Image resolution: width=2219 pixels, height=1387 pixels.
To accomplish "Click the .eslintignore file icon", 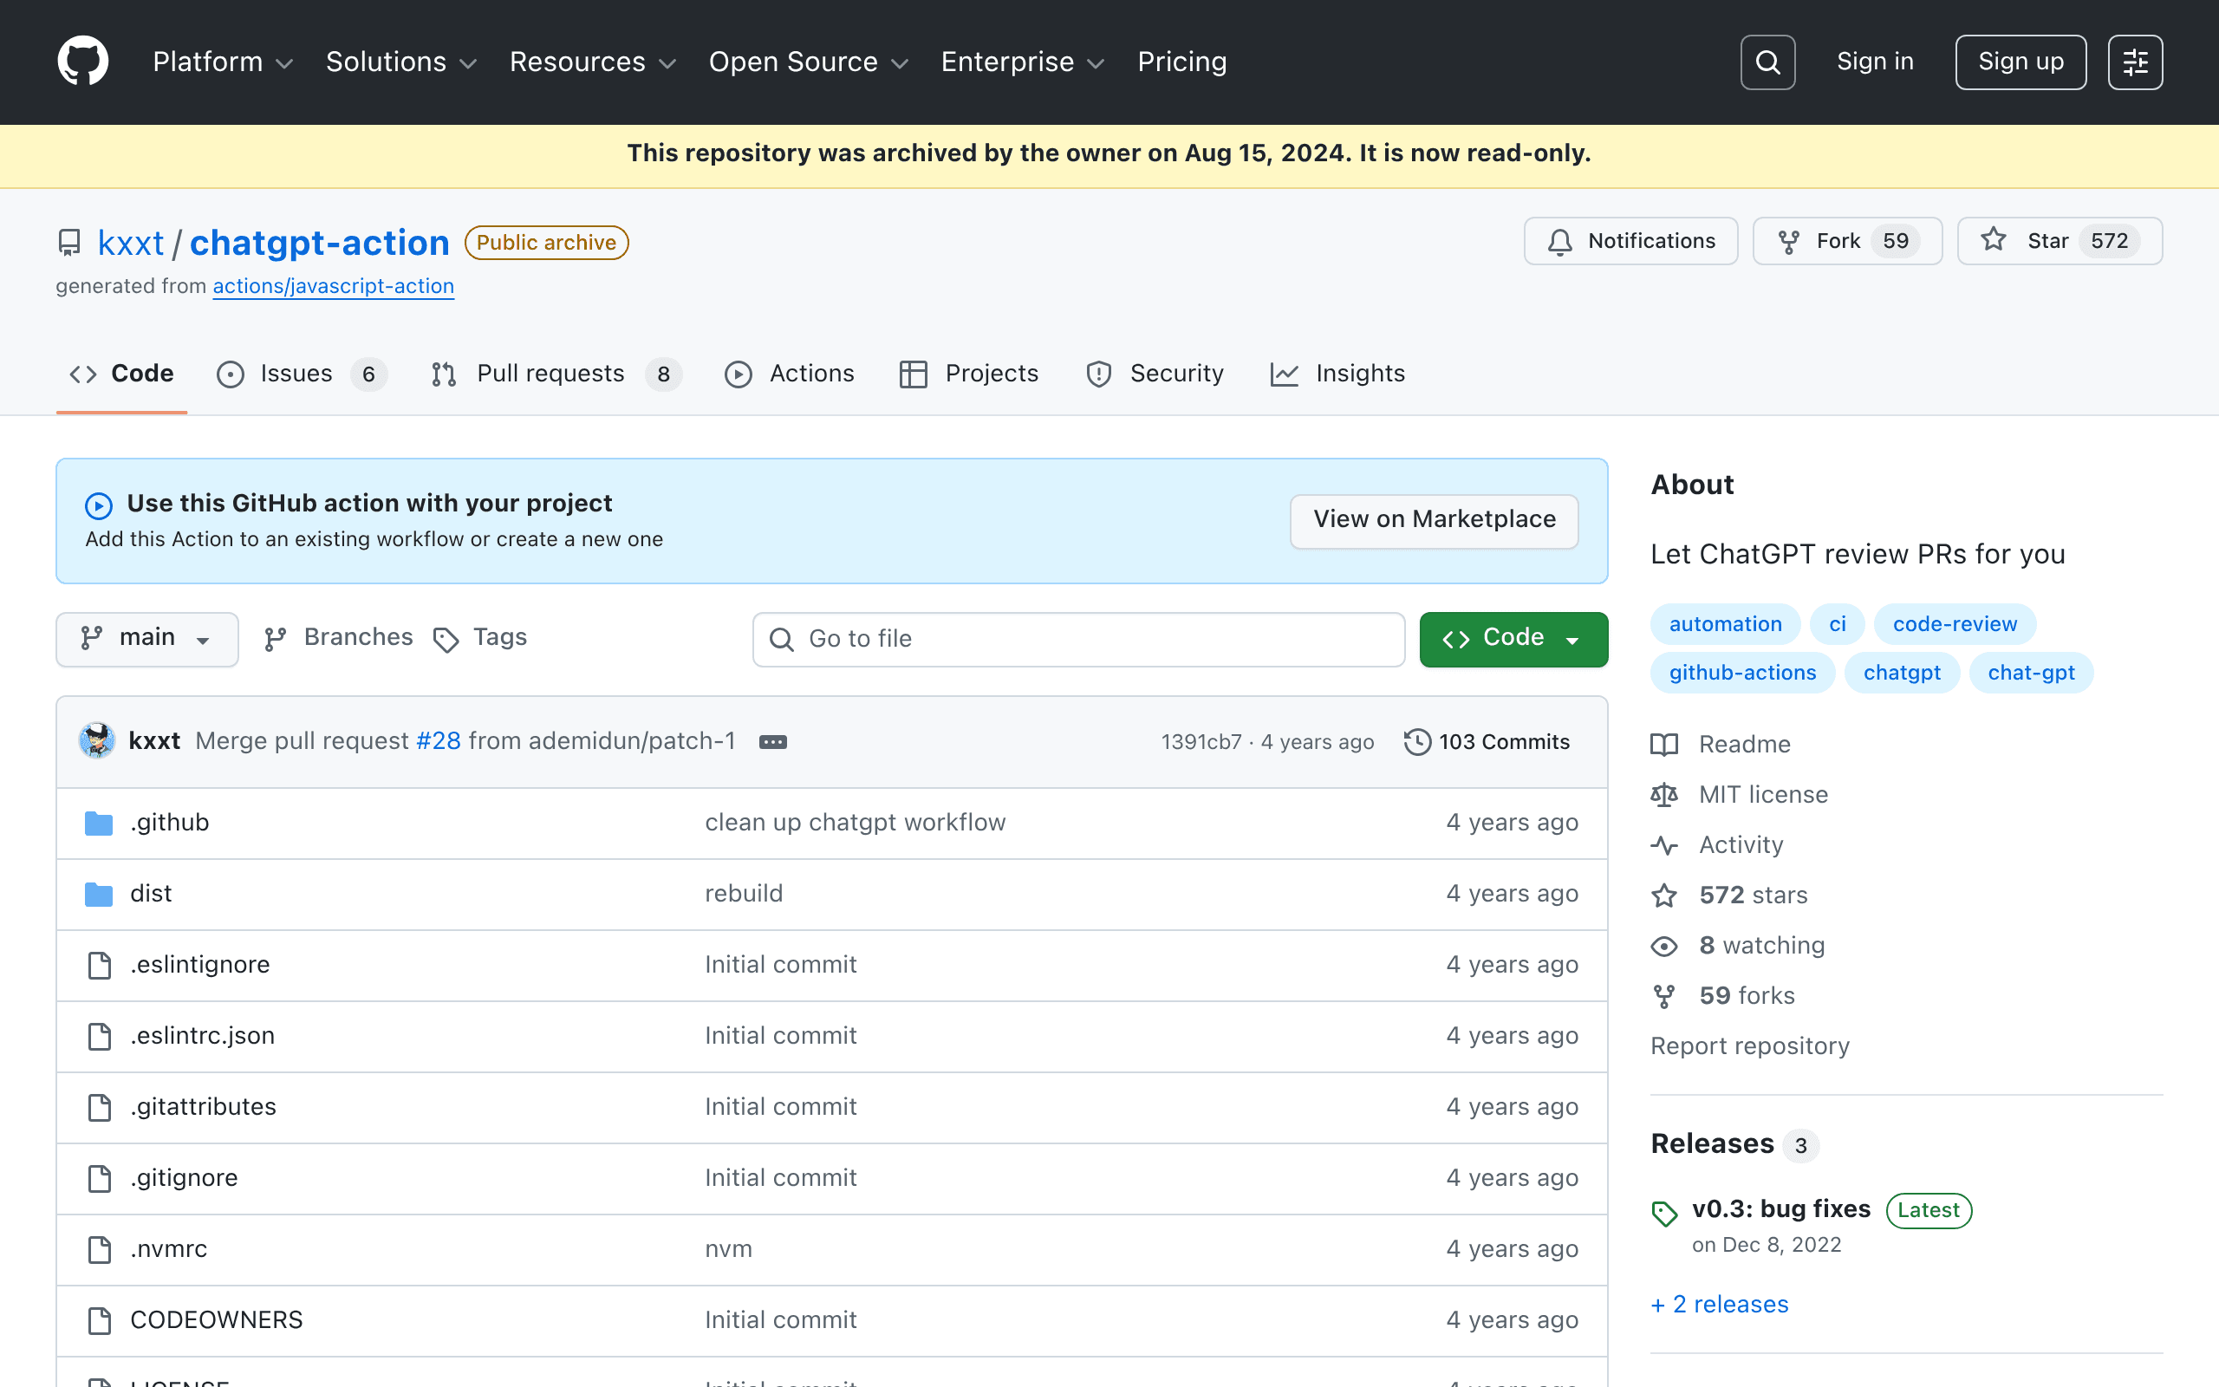I will click(x=99, y=965).
